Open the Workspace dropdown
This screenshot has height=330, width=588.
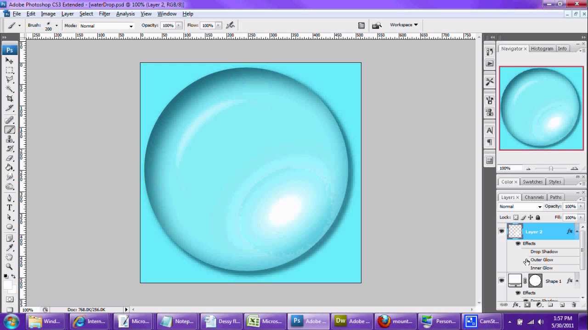coord(404,25)
